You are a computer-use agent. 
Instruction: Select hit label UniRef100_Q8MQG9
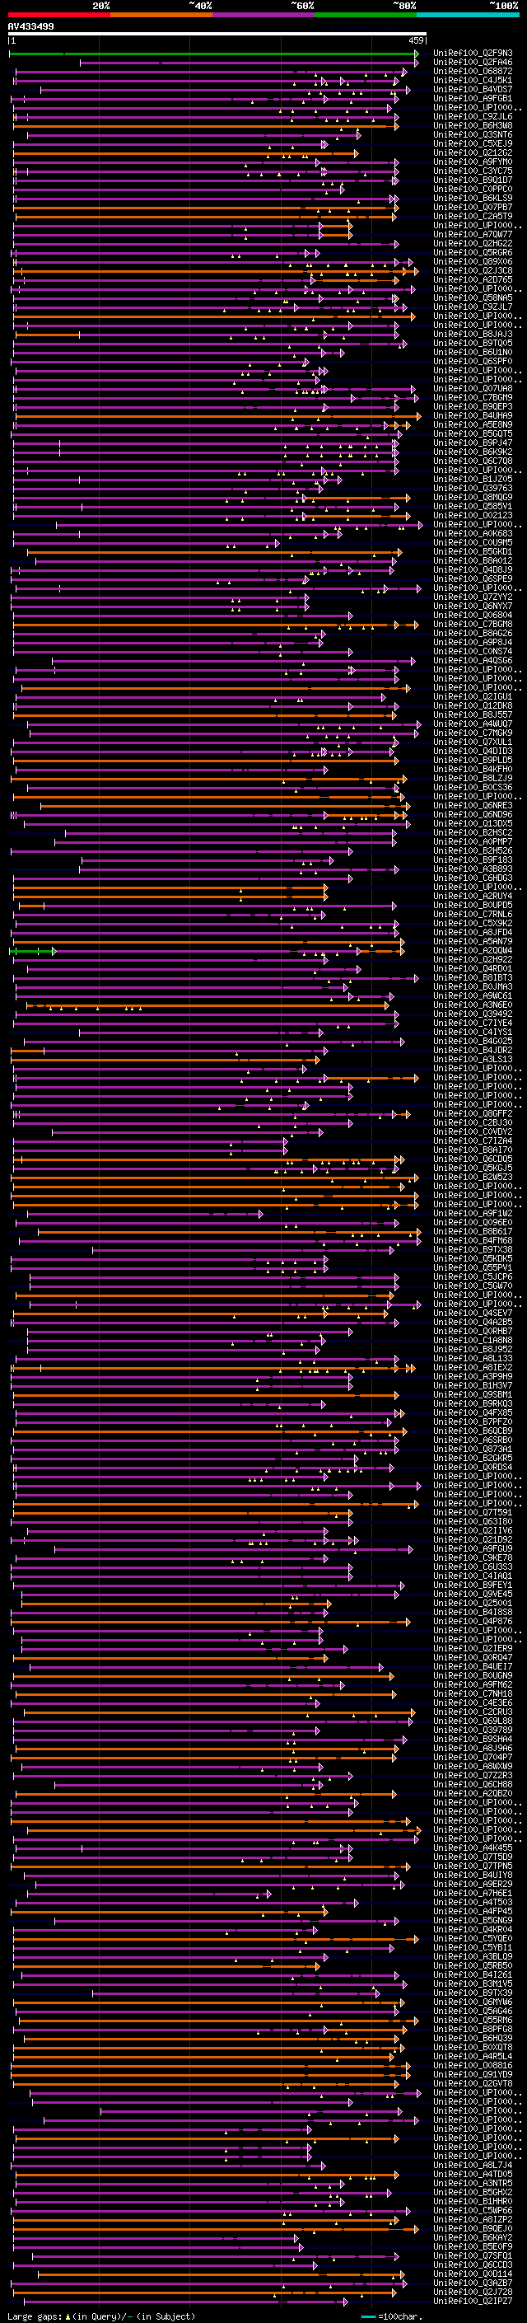click(473, 498)
